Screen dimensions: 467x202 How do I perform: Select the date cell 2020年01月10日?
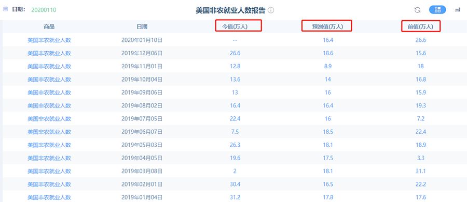[142, 40]
